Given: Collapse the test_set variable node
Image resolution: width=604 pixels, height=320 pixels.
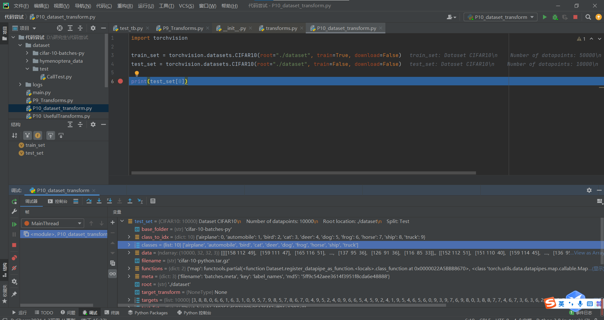Looking at the screenshot, I should tap(122, 221).
